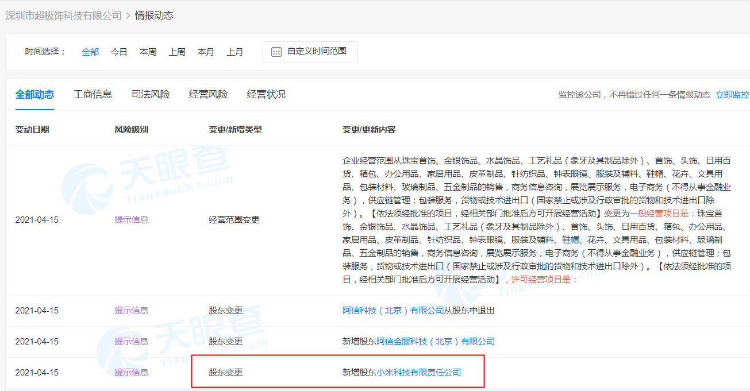The height and width of the screenshot is (391, 750).
Task: Filter by 本月
Action: point(206,52)
